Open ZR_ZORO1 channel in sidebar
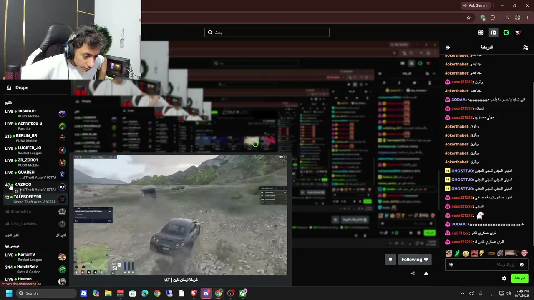 pos(35,162)
